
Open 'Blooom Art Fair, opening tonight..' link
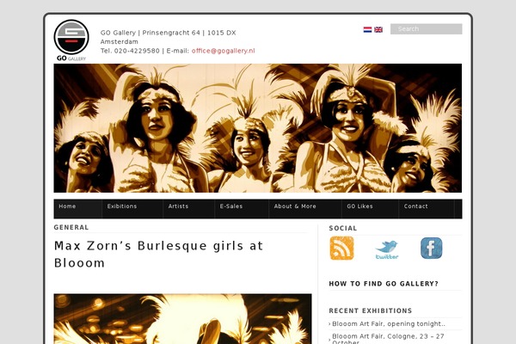[x=389, y=324]
